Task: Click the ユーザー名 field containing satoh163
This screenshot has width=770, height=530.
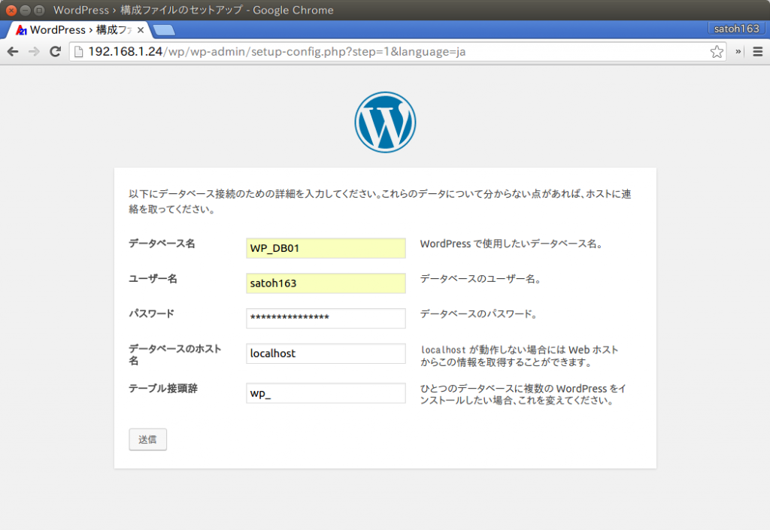Action: (x=326, y=283)
